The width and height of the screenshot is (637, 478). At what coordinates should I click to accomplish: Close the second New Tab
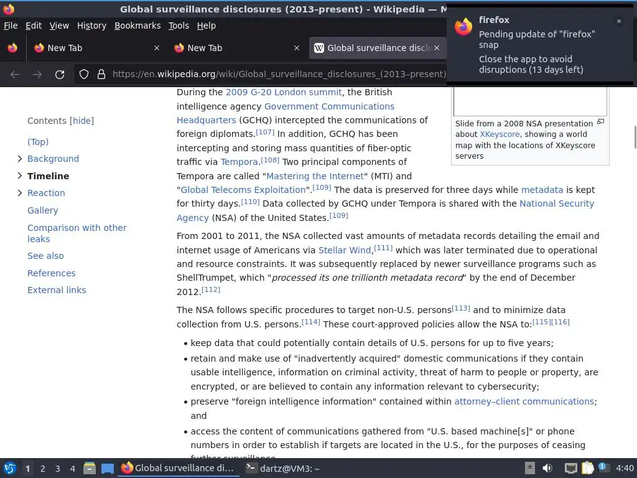pyautogui.click(x=297, y=48)
